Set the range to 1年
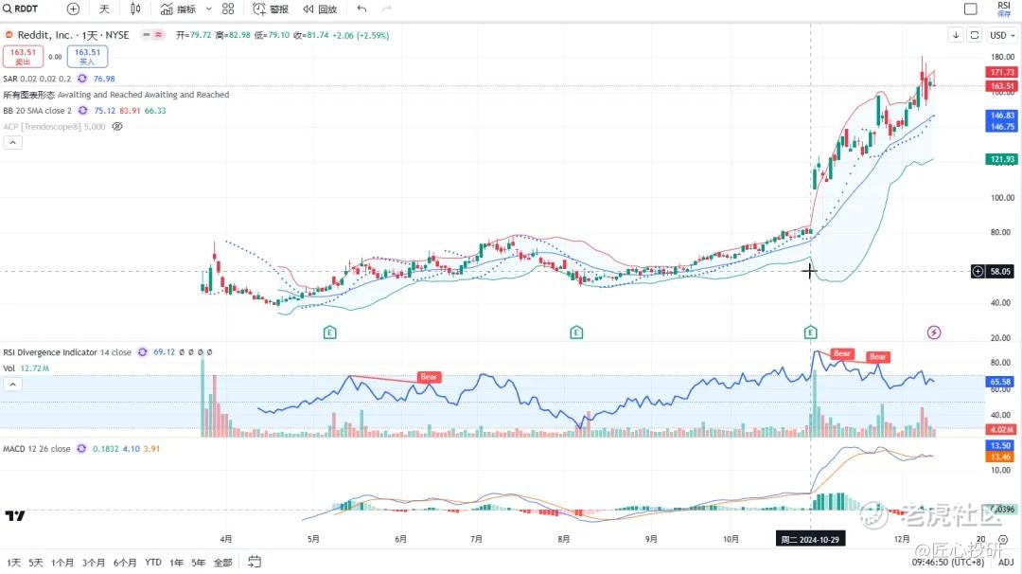Viewport: 1022px width, 574px height. pos(177,563)
